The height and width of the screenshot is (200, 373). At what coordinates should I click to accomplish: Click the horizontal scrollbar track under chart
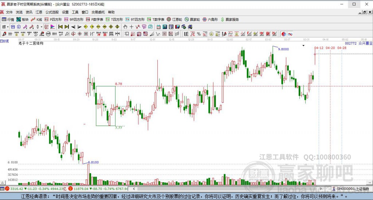tap(227, 189)
